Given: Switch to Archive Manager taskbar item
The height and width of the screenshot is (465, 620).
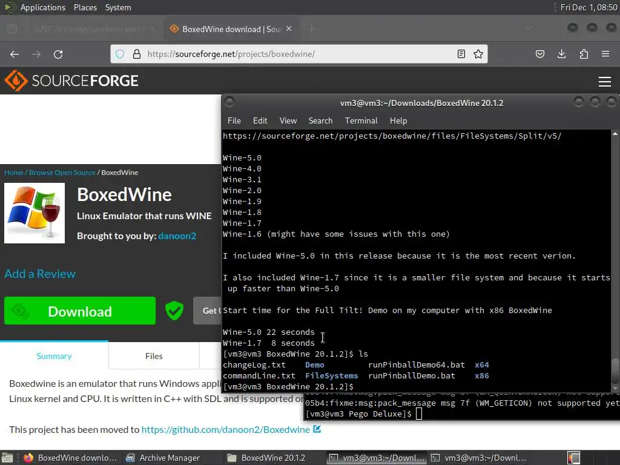Looking at the screenshot, I should (x=163, y=458).
